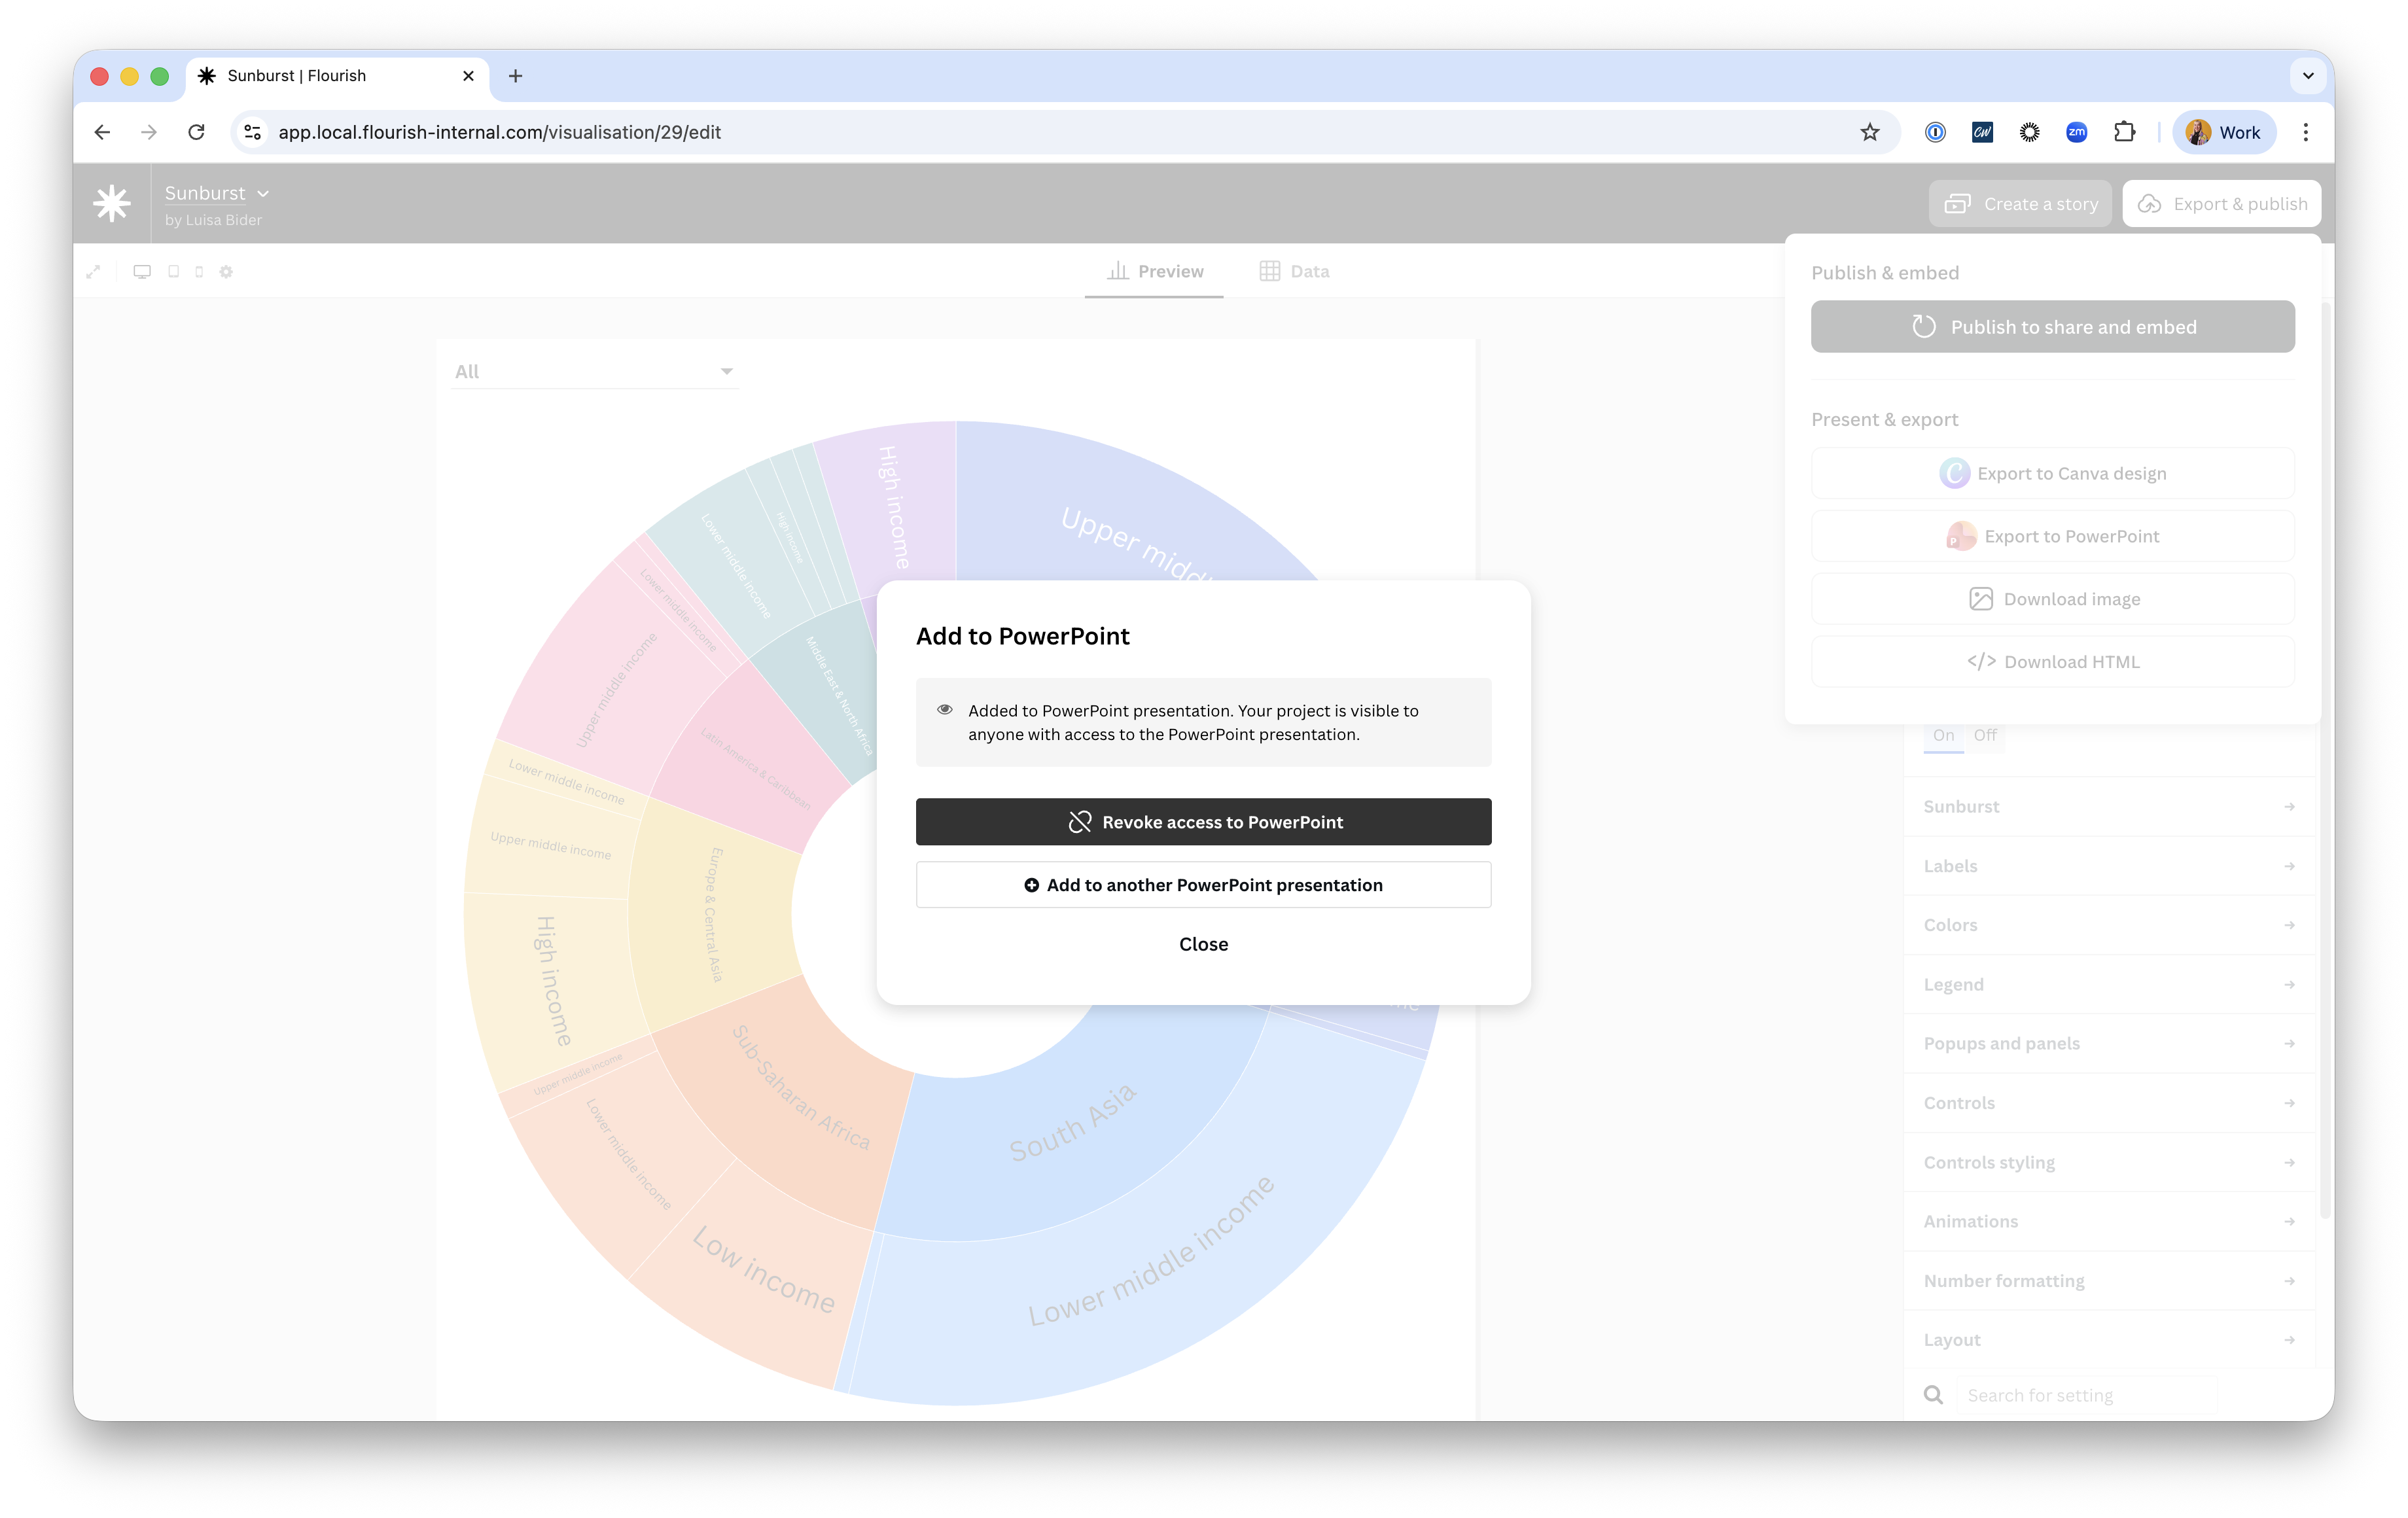Switch to the Data tab

(1294, 272)
